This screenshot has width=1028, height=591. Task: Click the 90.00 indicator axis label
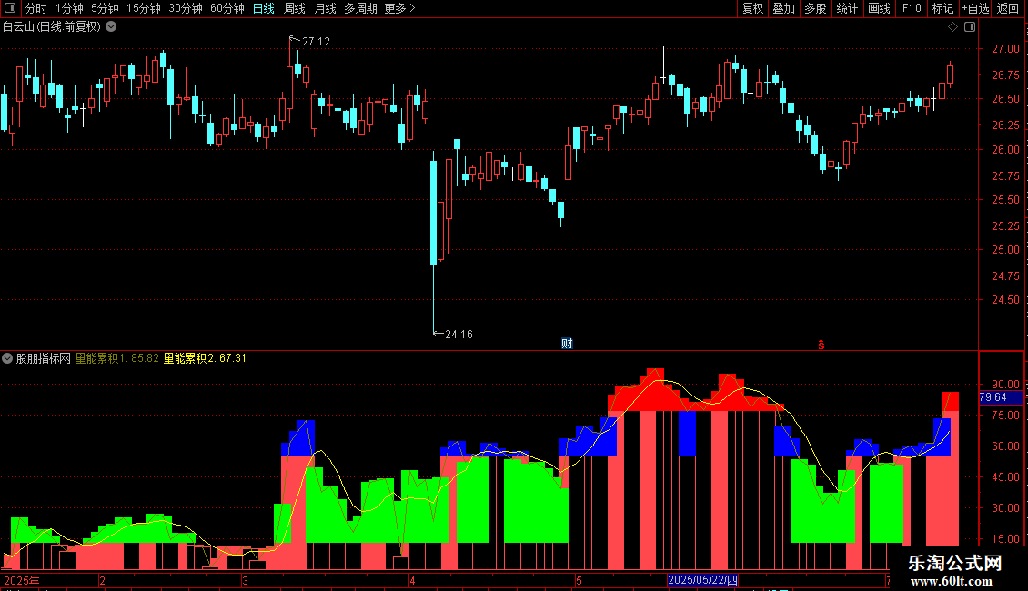pos(1005,385)
